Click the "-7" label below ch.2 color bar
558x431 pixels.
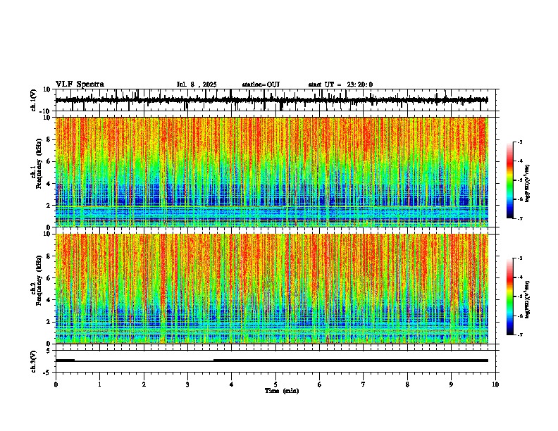(520, 335)
